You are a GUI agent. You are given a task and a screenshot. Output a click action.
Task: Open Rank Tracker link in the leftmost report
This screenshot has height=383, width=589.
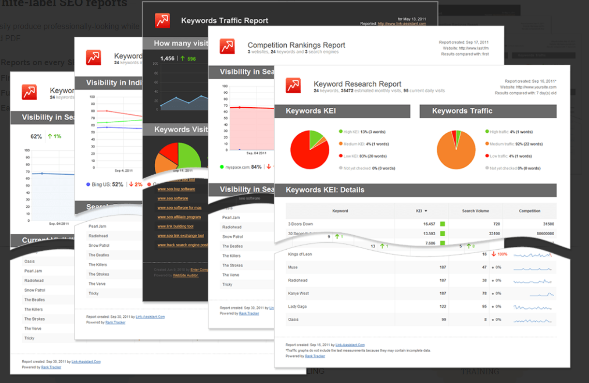click(51, 367)
